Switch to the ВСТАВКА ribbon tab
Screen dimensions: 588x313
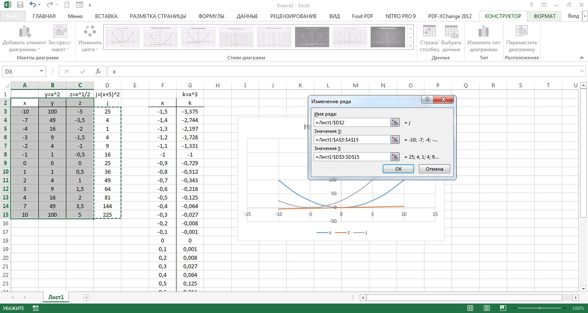pos(106,16)
